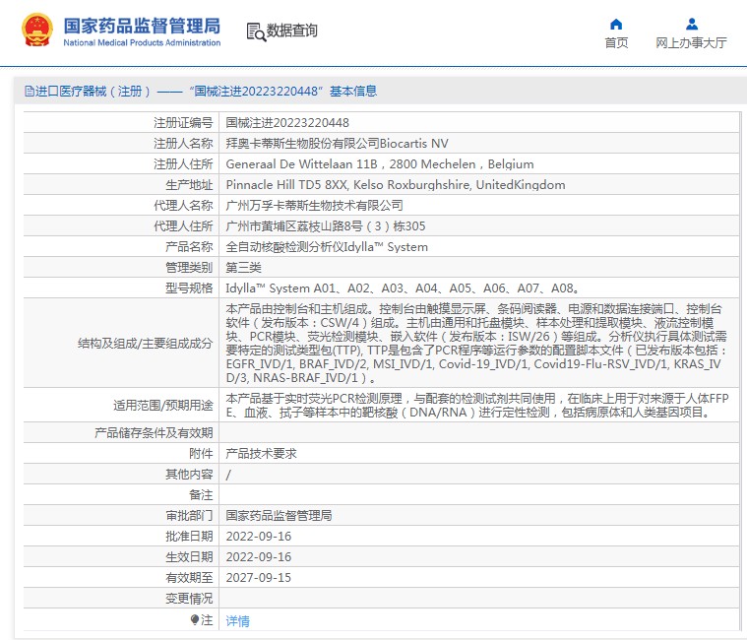747x640 pixels.
Task: Select product name Idylla System cell
Action: (x=327, y=247)
